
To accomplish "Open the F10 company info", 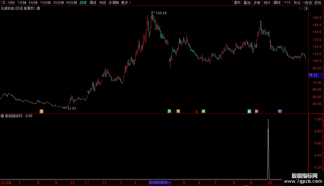I will point(287,3).
